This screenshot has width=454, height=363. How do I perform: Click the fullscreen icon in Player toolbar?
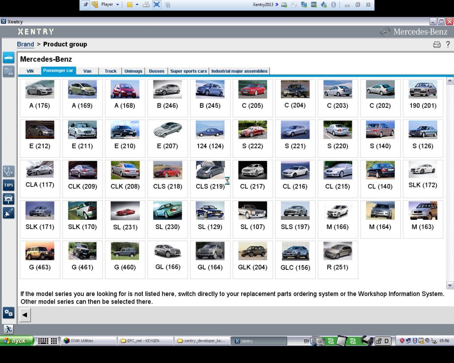point(157,4)
